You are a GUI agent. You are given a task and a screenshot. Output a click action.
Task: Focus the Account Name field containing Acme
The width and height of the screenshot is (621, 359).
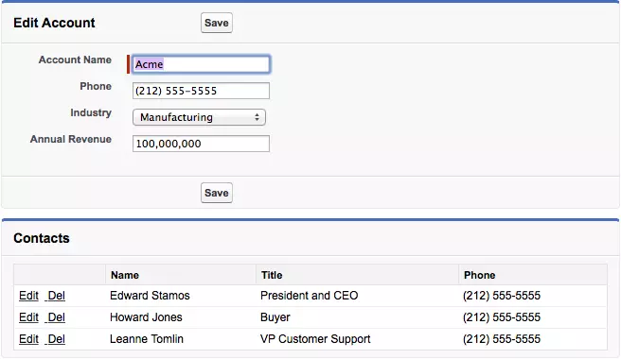click(202, 64)
